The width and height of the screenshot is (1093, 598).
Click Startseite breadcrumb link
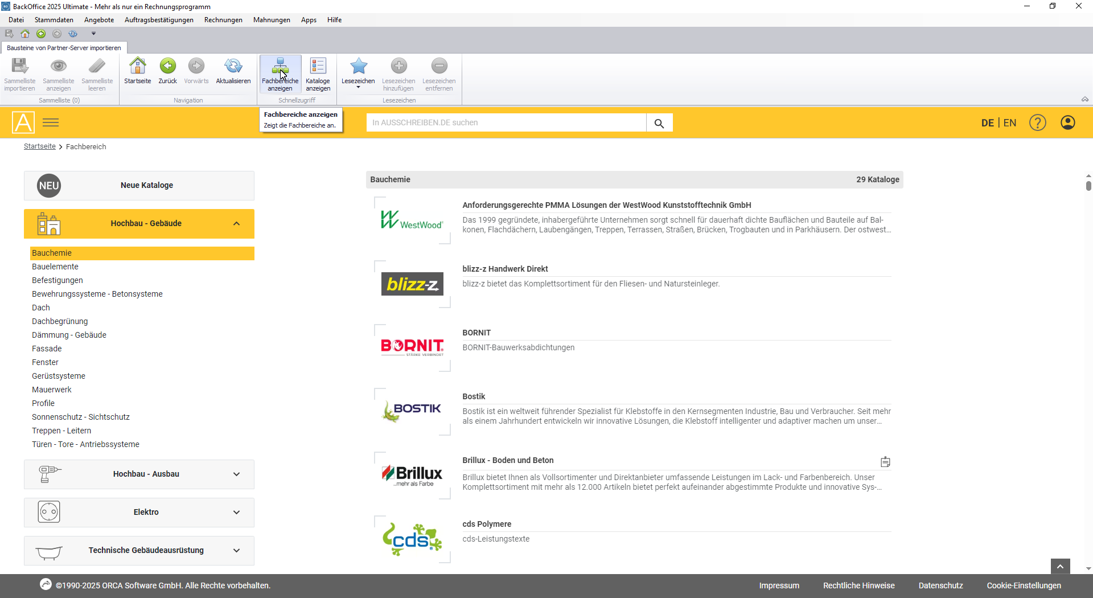tap(40, 146)
